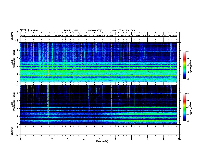
Task: Click the "Time (min)" axis label
Action: pos(102,141)
